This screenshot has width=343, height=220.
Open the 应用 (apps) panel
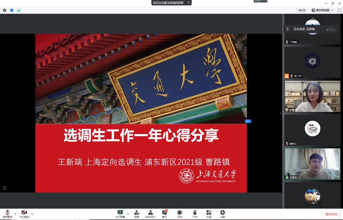click(x=208, y=214)
